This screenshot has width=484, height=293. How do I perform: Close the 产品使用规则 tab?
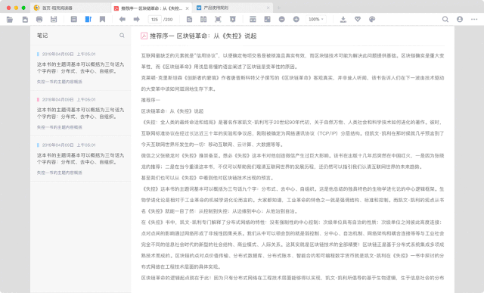click(268, 8)
